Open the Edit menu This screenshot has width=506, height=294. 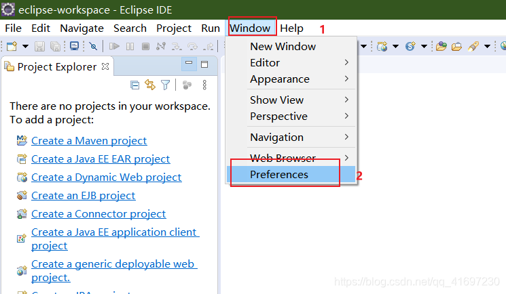(41, 28)
